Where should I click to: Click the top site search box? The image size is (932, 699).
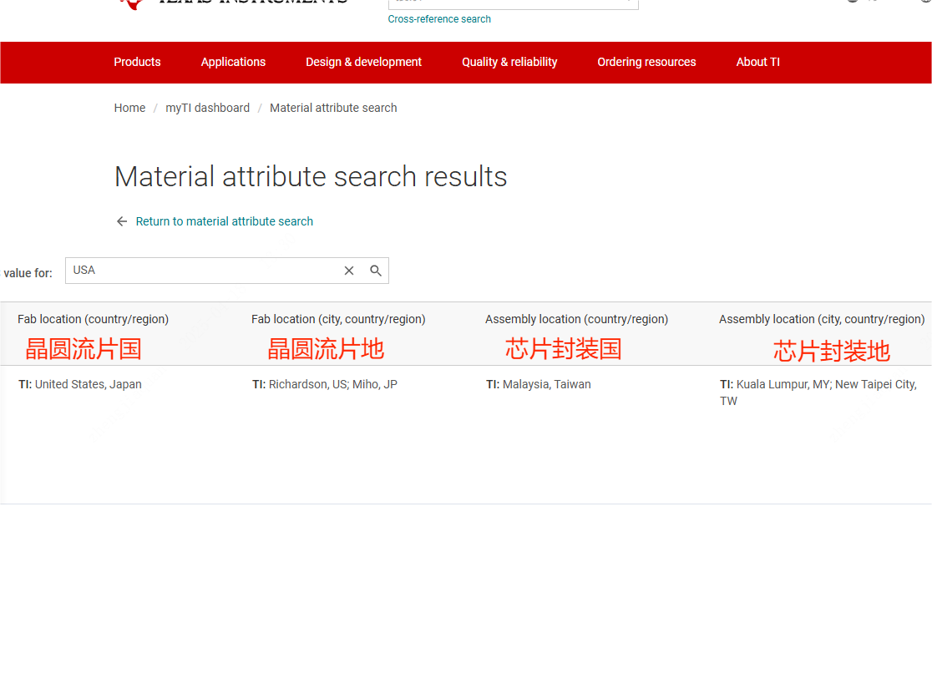click(x=513, y=3)
